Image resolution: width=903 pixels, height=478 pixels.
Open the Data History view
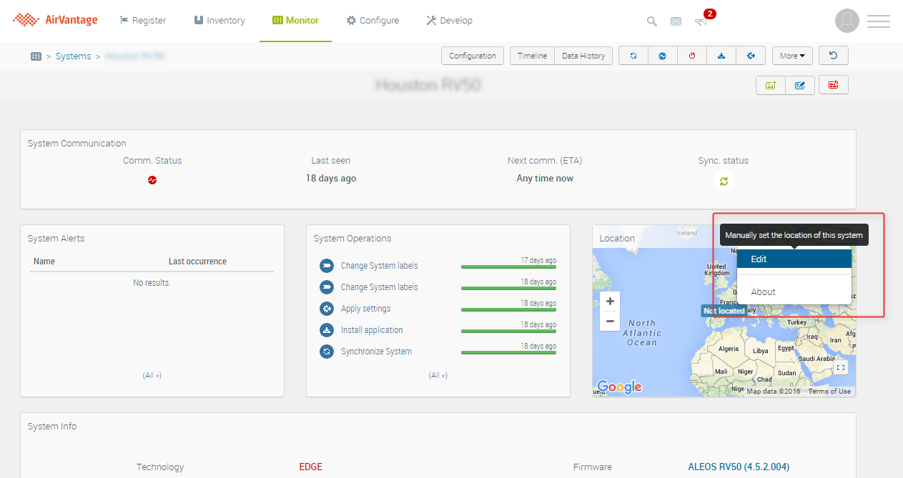[583, 56]
